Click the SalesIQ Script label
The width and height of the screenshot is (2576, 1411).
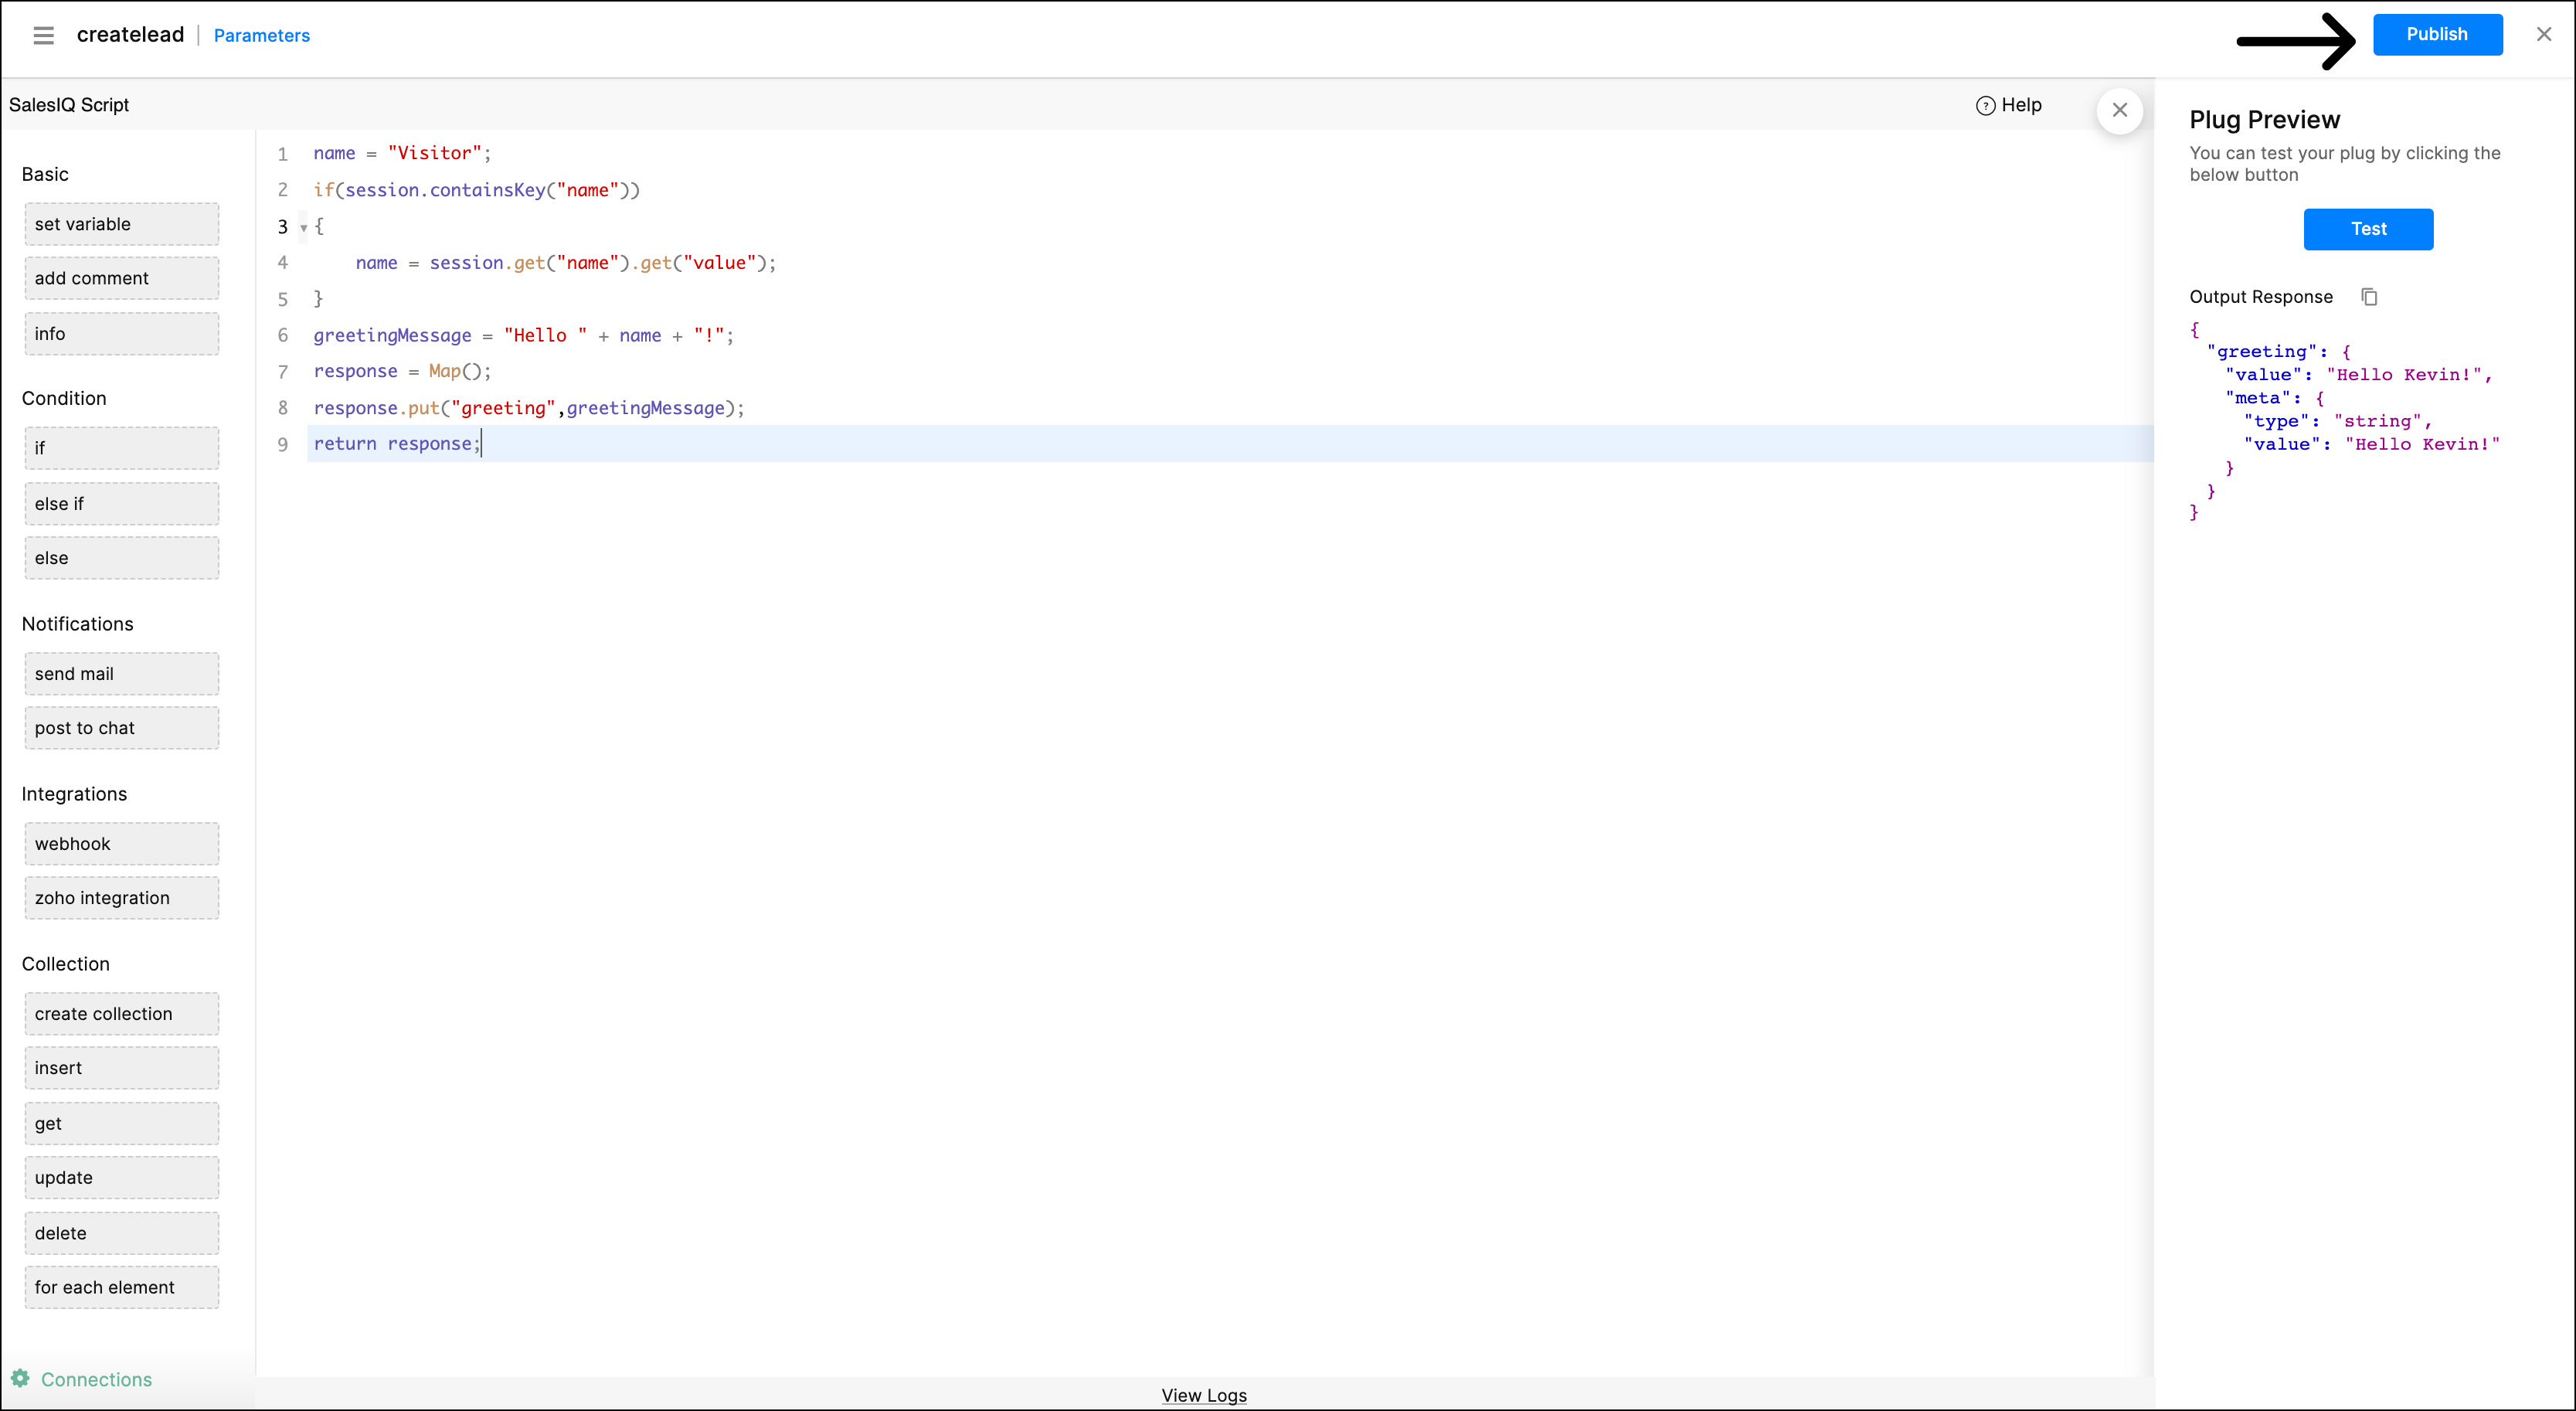[x=69, y=105]
